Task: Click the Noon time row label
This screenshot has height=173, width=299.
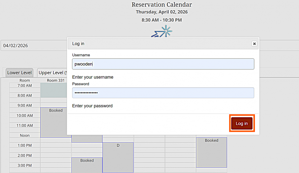Action: click(x=25, y=135)
